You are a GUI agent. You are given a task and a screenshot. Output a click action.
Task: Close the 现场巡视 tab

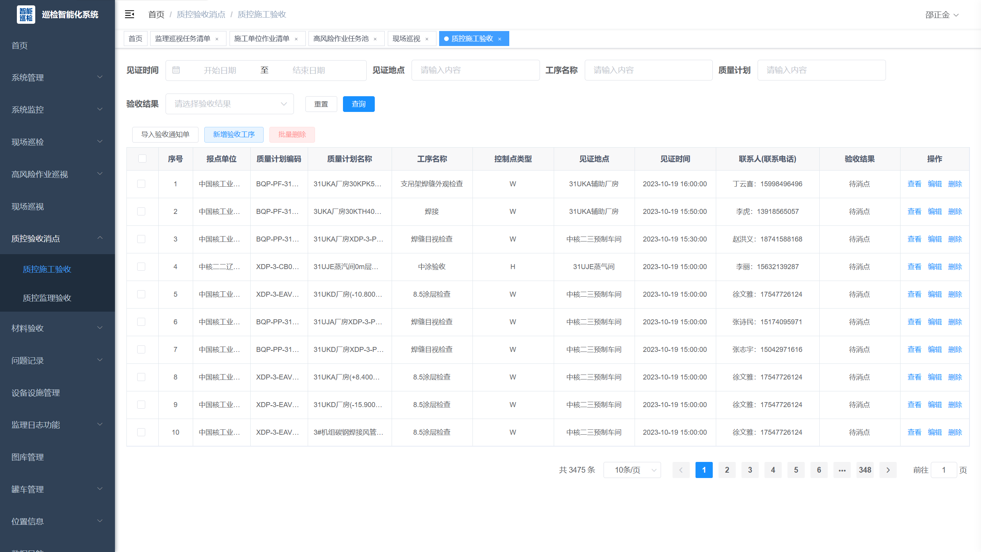427,39
